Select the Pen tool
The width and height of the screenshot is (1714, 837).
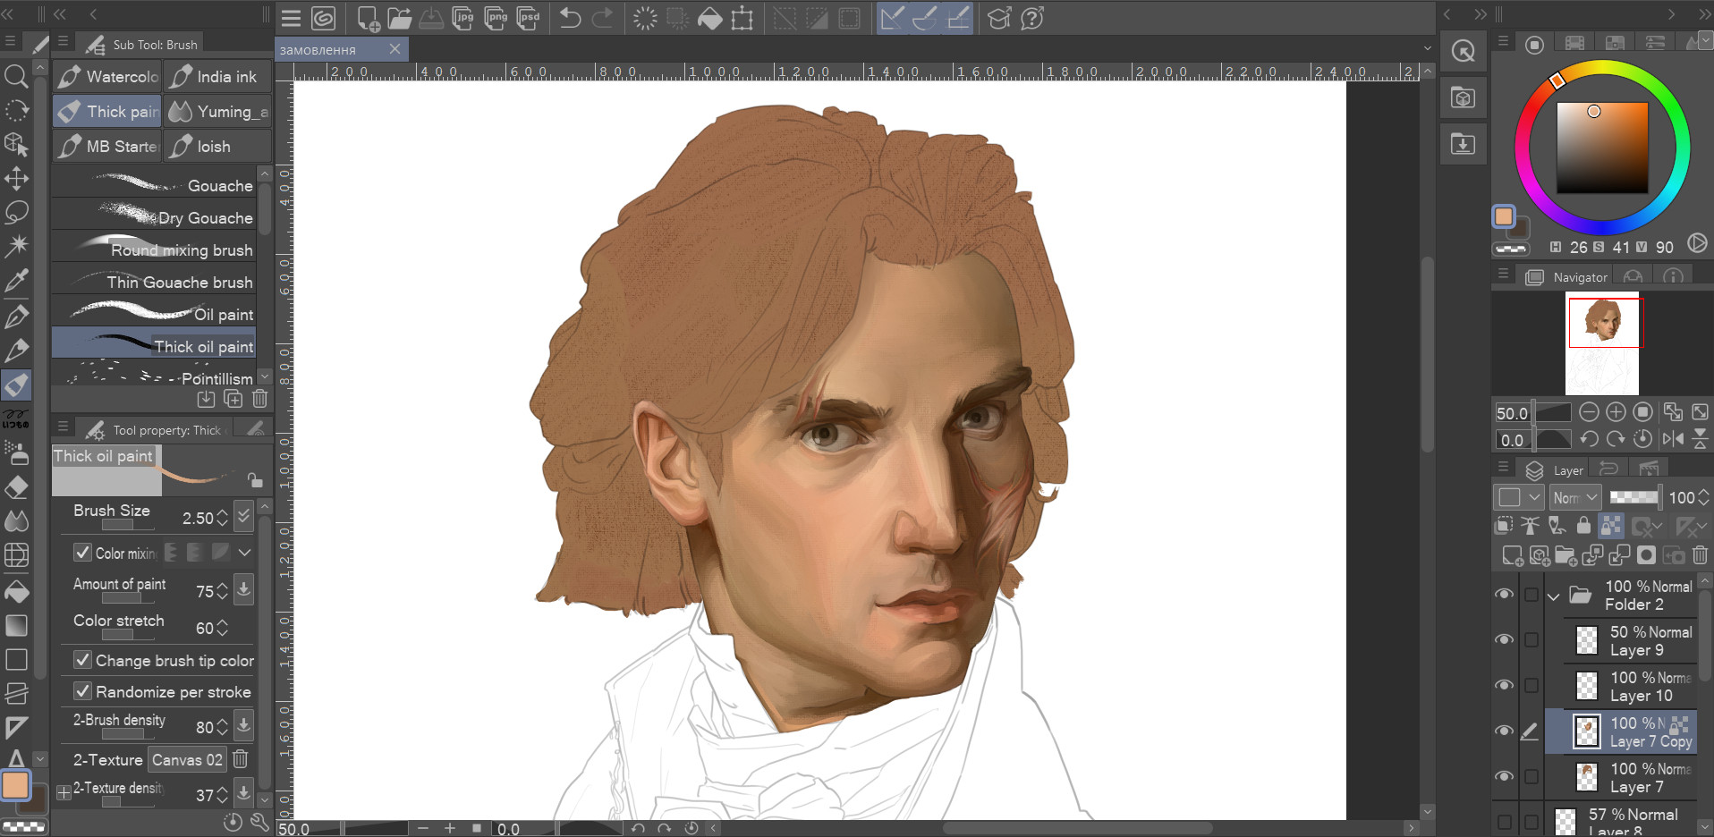click(16, 316)
